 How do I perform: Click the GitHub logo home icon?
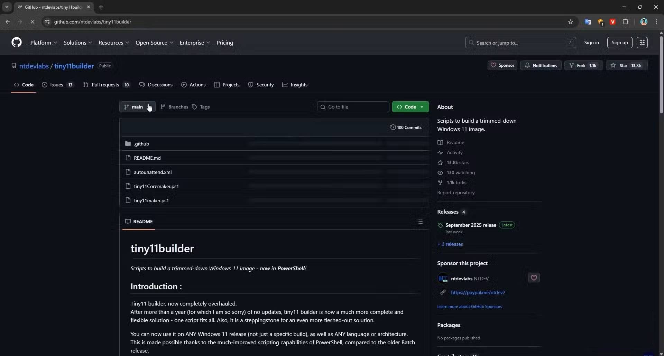pyautogui.click(x=16, y=43)
